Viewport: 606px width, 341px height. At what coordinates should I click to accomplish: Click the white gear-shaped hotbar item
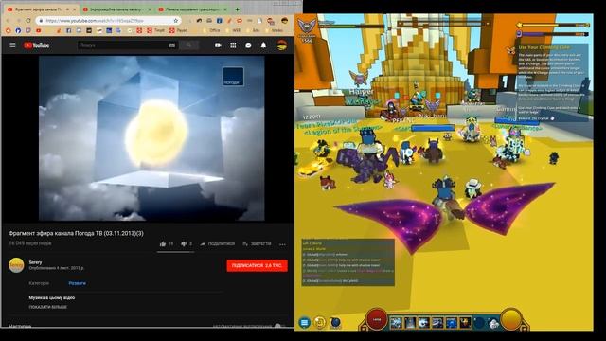[x=493, y=323]
